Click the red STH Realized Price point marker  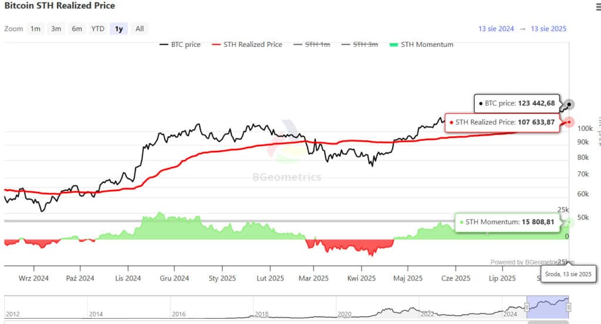(569, 122)
